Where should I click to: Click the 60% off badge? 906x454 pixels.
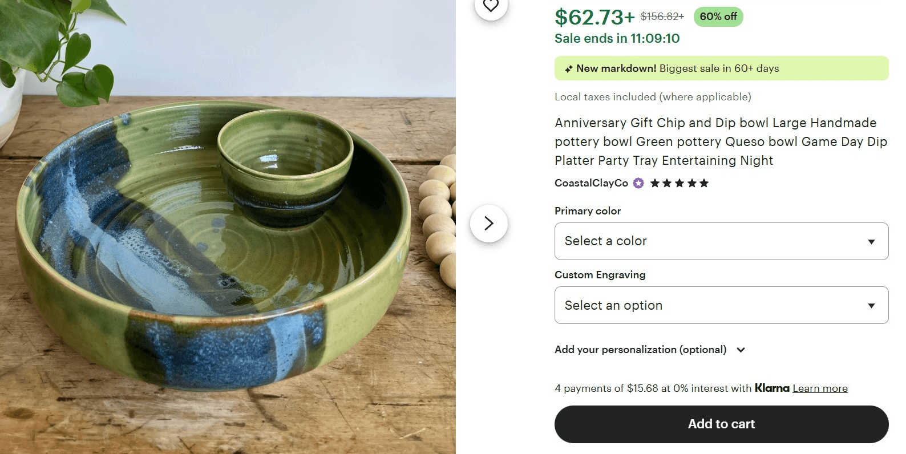tap(718, 17)
